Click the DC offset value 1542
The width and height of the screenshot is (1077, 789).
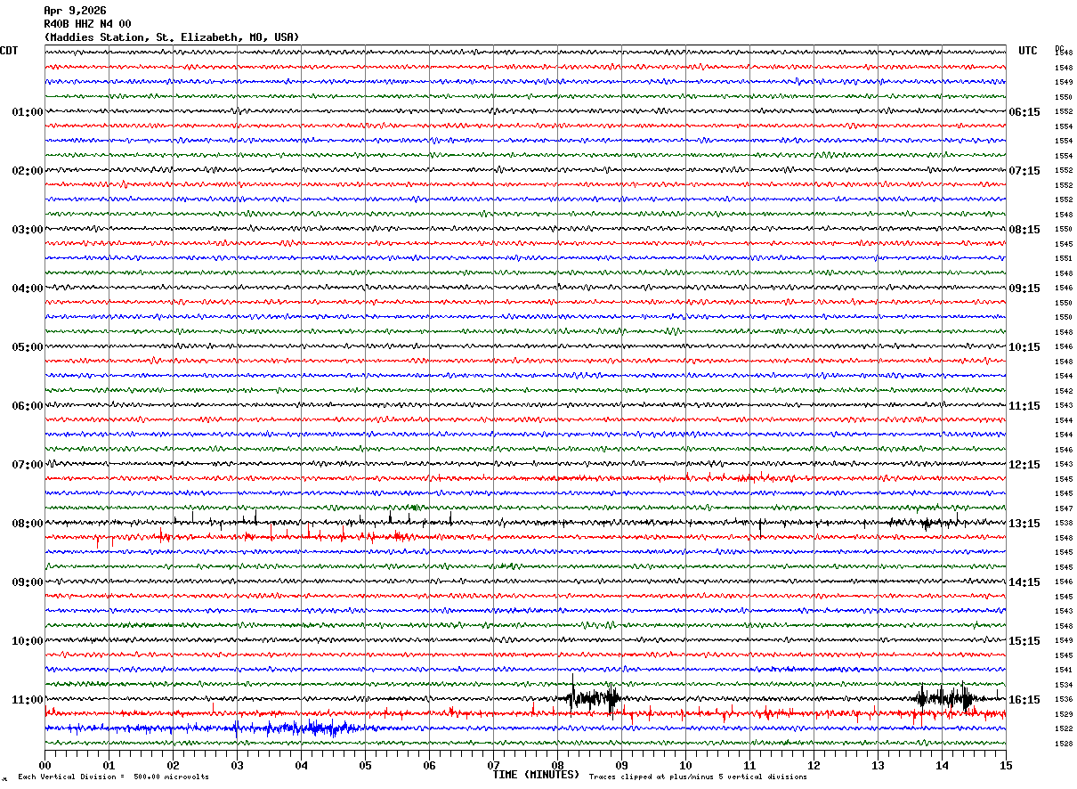click(1063, 391)
